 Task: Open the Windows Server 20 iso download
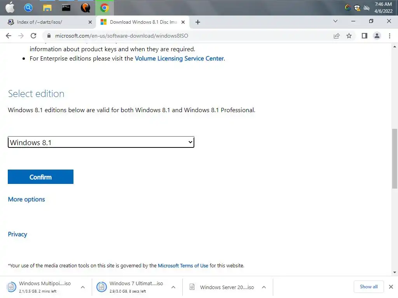[x=222, y=287]
